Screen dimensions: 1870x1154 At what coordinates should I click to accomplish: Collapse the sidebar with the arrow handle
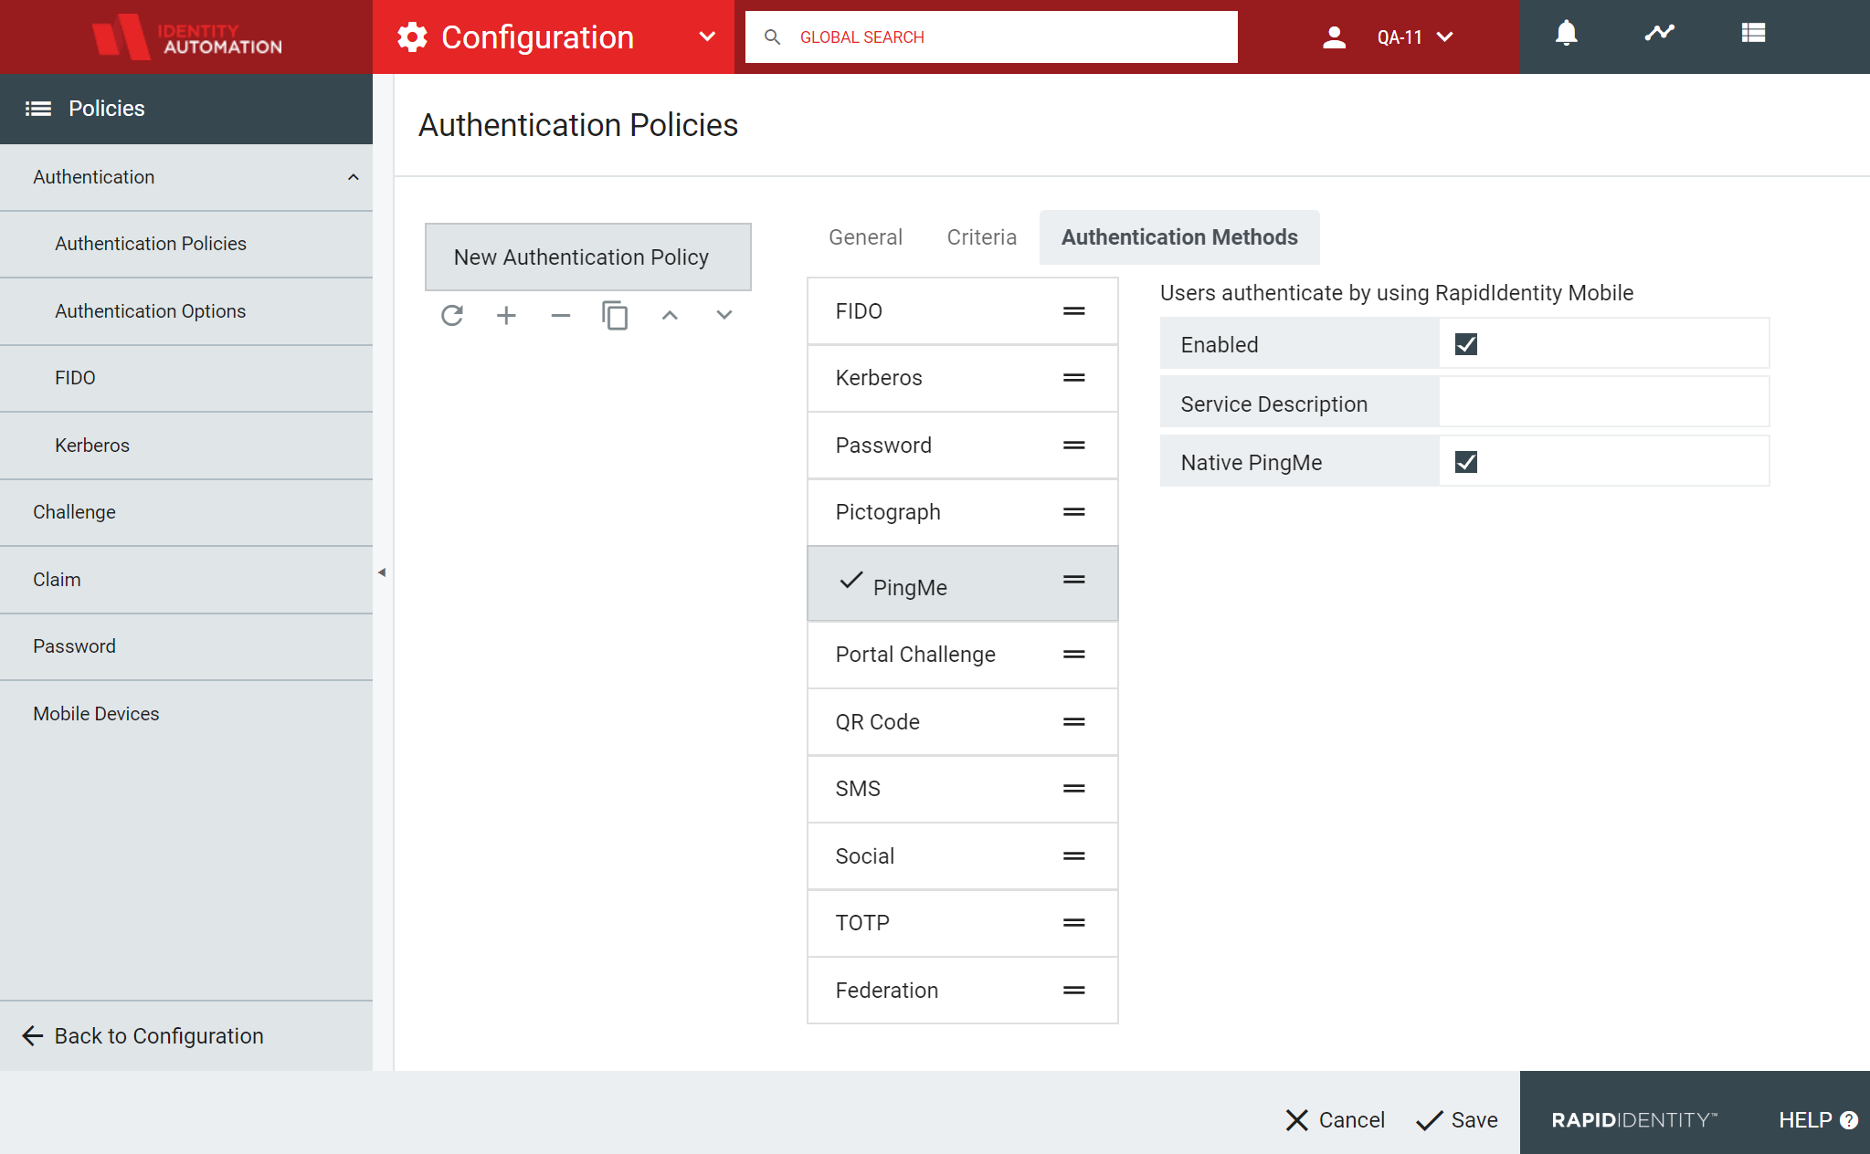tap(382, 572)
